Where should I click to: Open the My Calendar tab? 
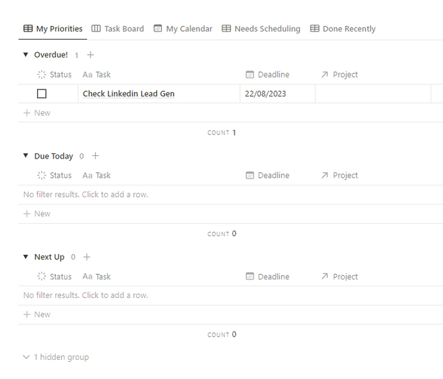(x=182, y=29)
